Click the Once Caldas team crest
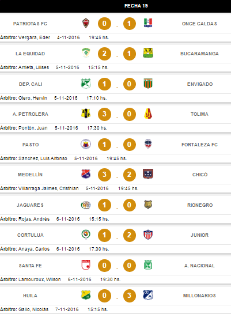 tap(148, 23)
